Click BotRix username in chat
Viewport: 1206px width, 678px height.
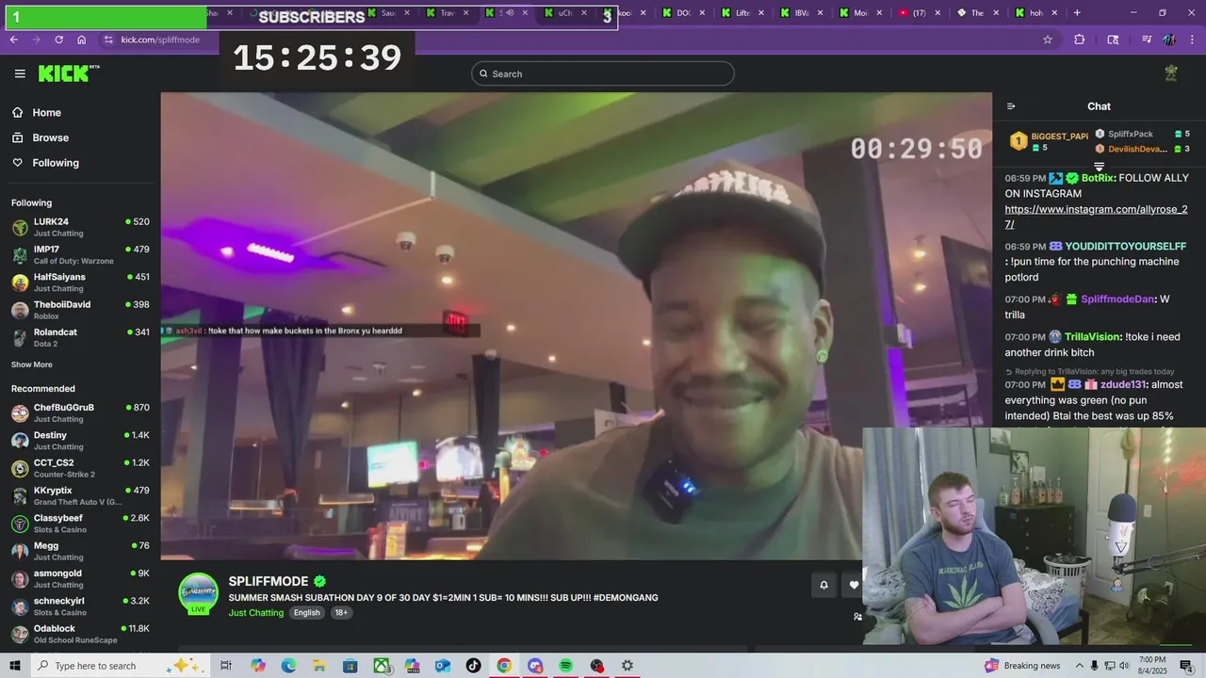[1098, 178]
